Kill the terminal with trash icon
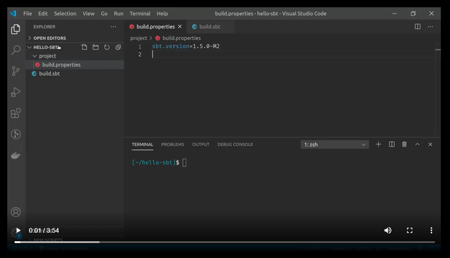 coord(404,144)
